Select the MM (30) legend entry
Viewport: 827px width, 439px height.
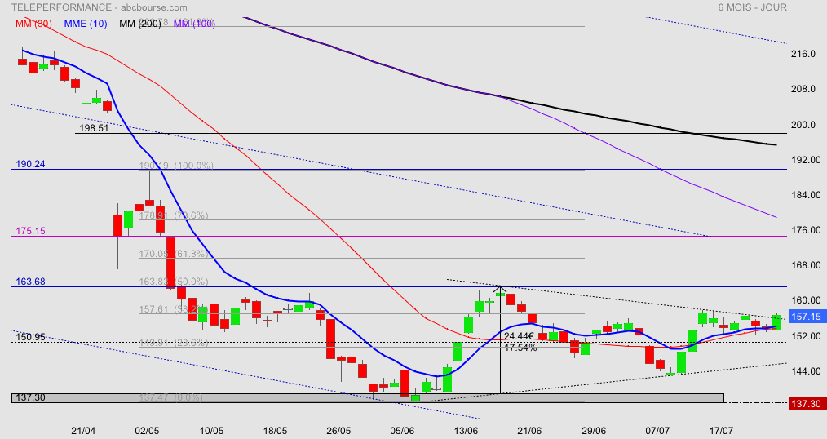(33, 24)
